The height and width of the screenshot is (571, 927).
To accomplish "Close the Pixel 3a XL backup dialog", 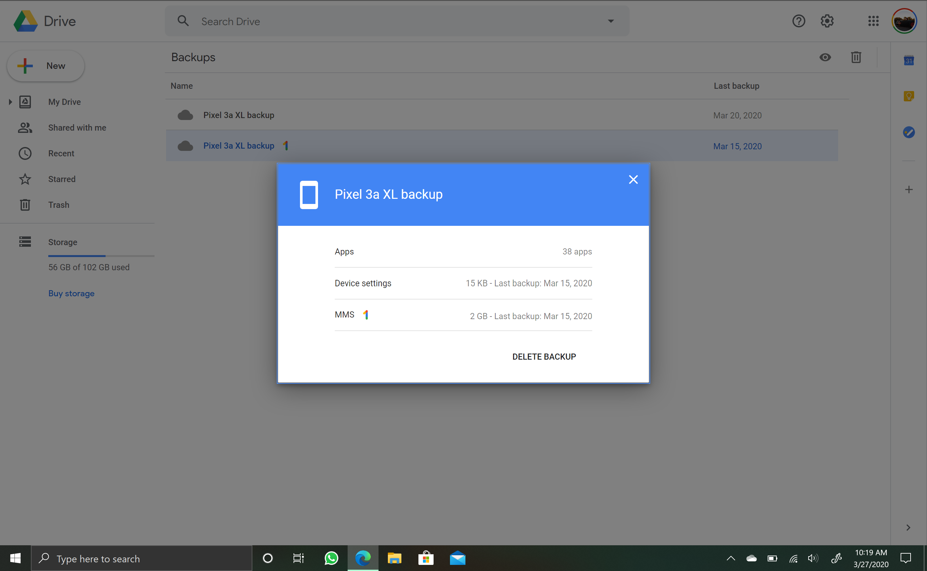I will (633, 180).
